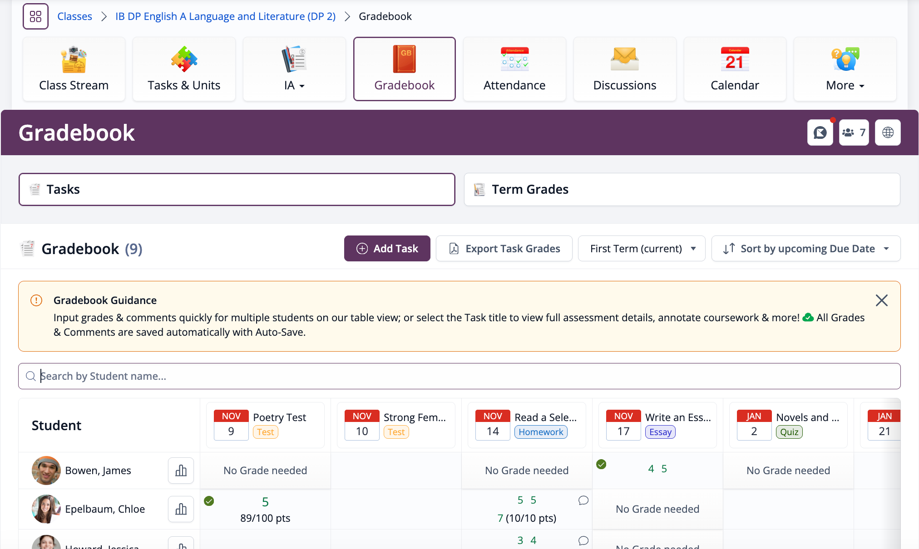
Task: Select the Tasks tab
Action: point(237,189)
